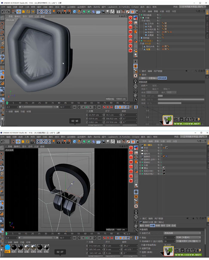Click the search icon in lower Object Manager
The height and width of the screenshot is (260, 209).
[x=198, y=141]
